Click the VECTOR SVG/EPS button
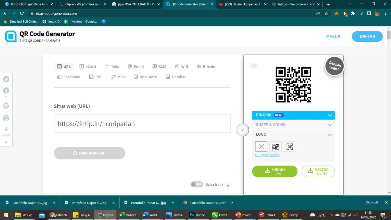Image resolution: width=391 pixels, height=220 pixels. [318, 171]
